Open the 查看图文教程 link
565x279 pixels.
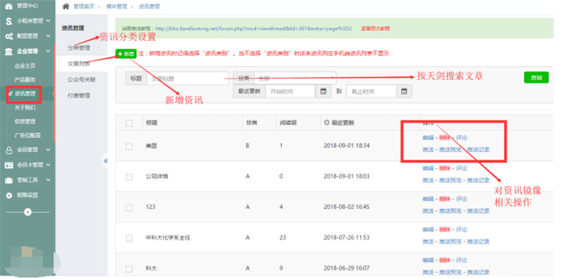coord(375,28)
